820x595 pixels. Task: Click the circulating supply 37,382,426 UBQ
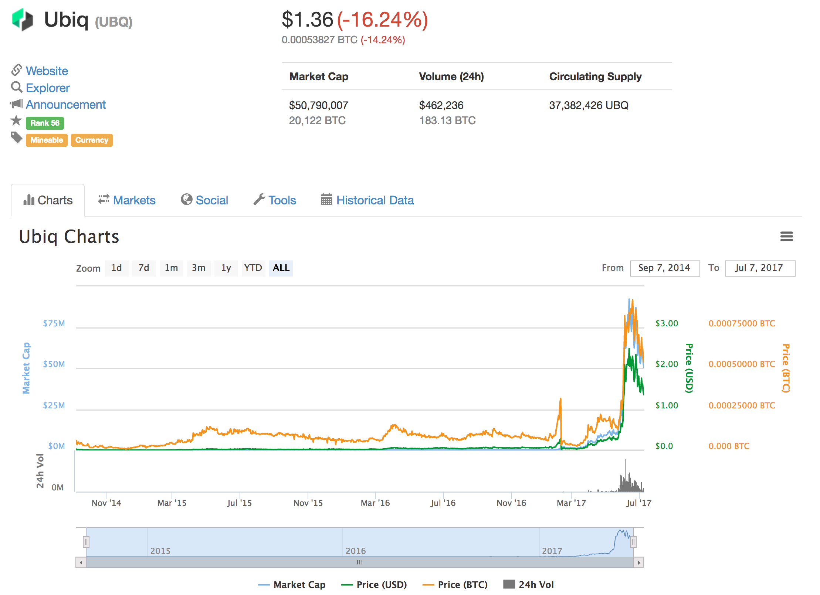point(589,105)
